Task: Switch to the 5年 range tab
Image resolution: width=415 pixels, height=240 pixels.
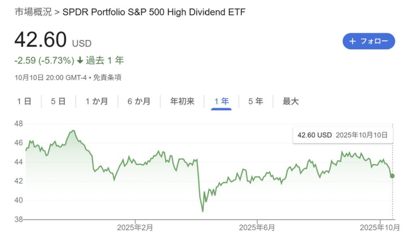Action: [x=256, y=101]
